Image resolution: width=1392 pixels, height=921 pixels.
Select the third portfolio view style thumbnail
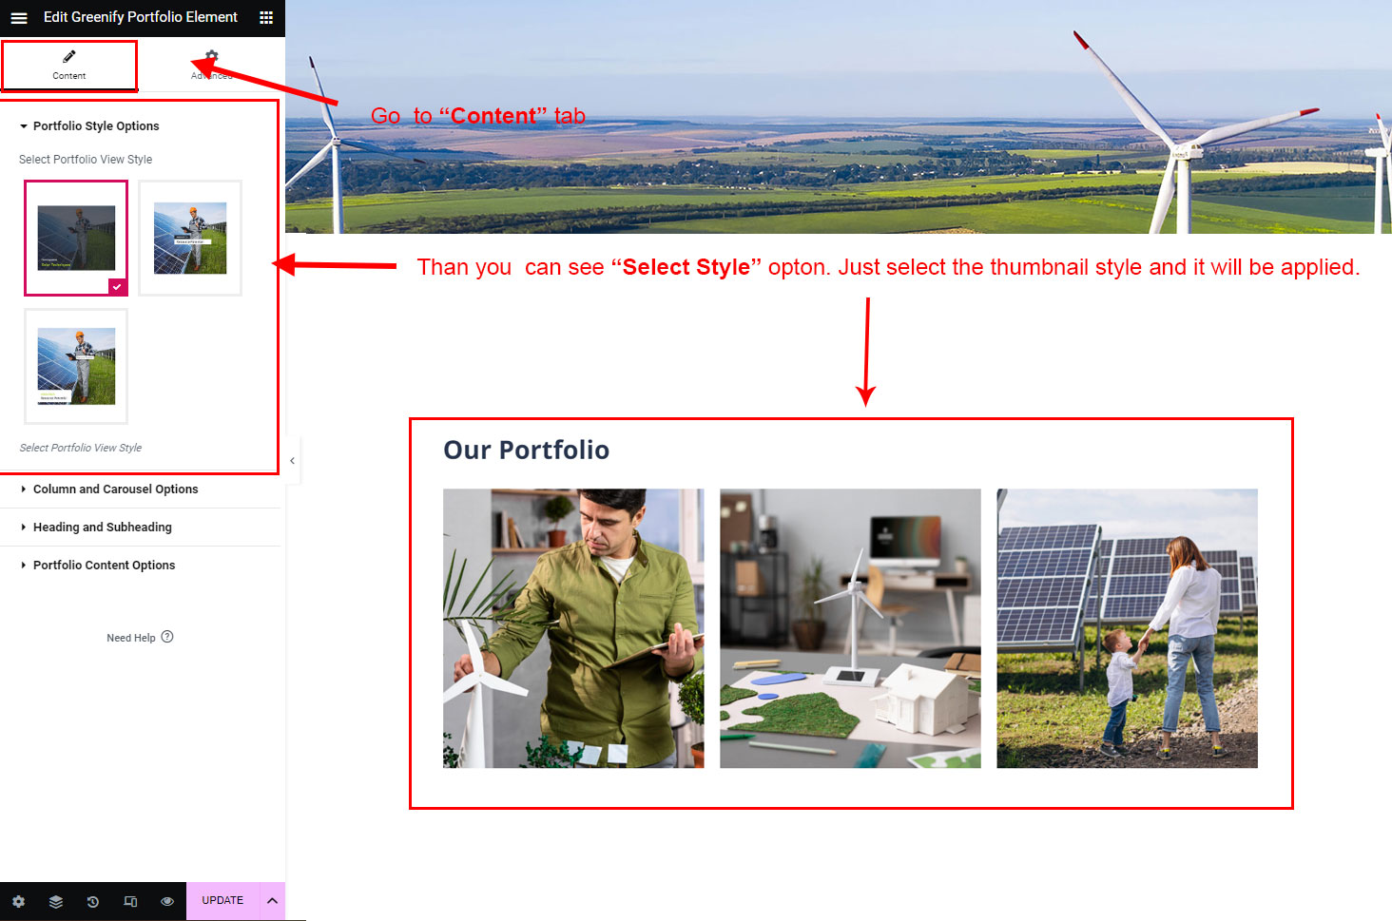coord(76,366)
